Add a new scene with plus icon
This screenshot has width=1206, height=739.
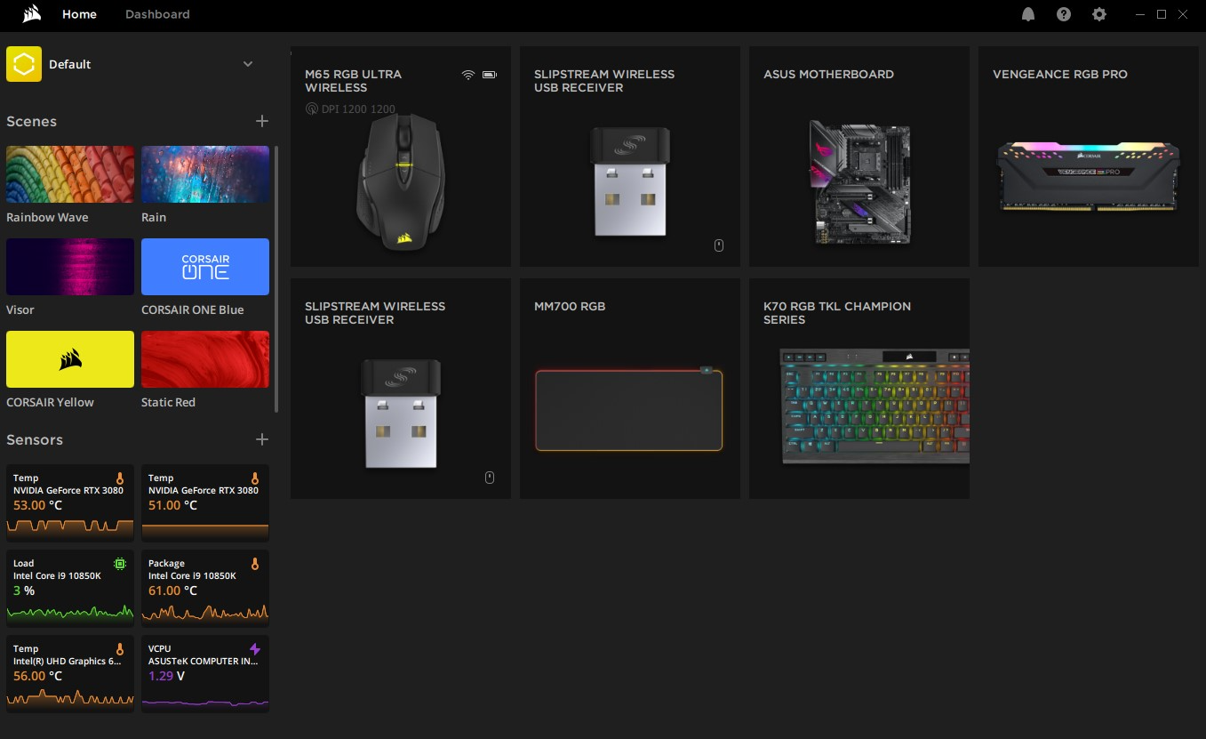click(261, 121)
